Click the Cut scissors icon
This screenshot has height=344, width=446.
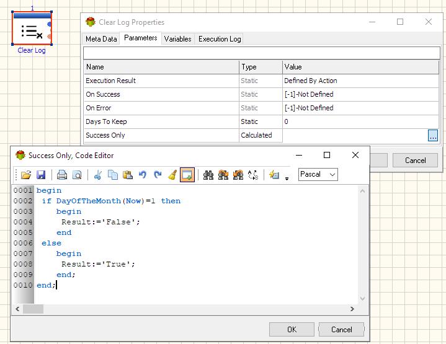(x=98, y=175)
